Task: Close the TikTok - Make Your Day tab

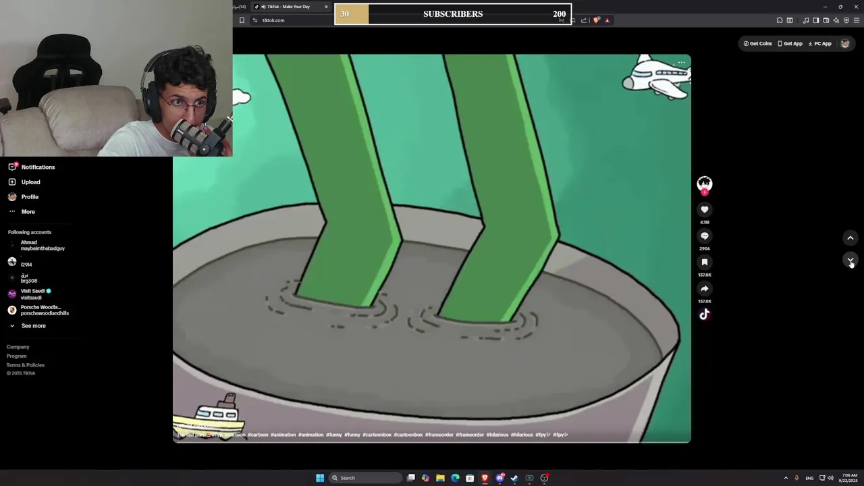Action: 326,7
